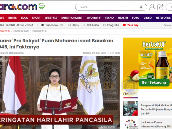This screenshot has width=172, height=129.
Task: Click the Your say speech bubble icon
Action: [124, 25]
